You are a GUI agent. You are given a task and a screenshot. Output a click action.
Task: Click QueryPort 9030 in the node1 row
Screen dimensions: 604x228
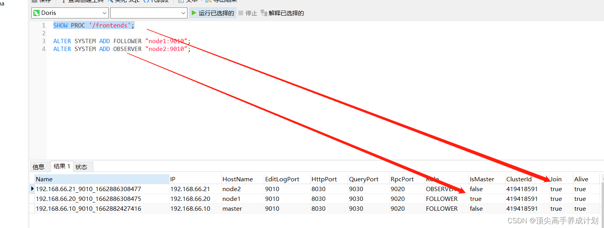(369, 199)
